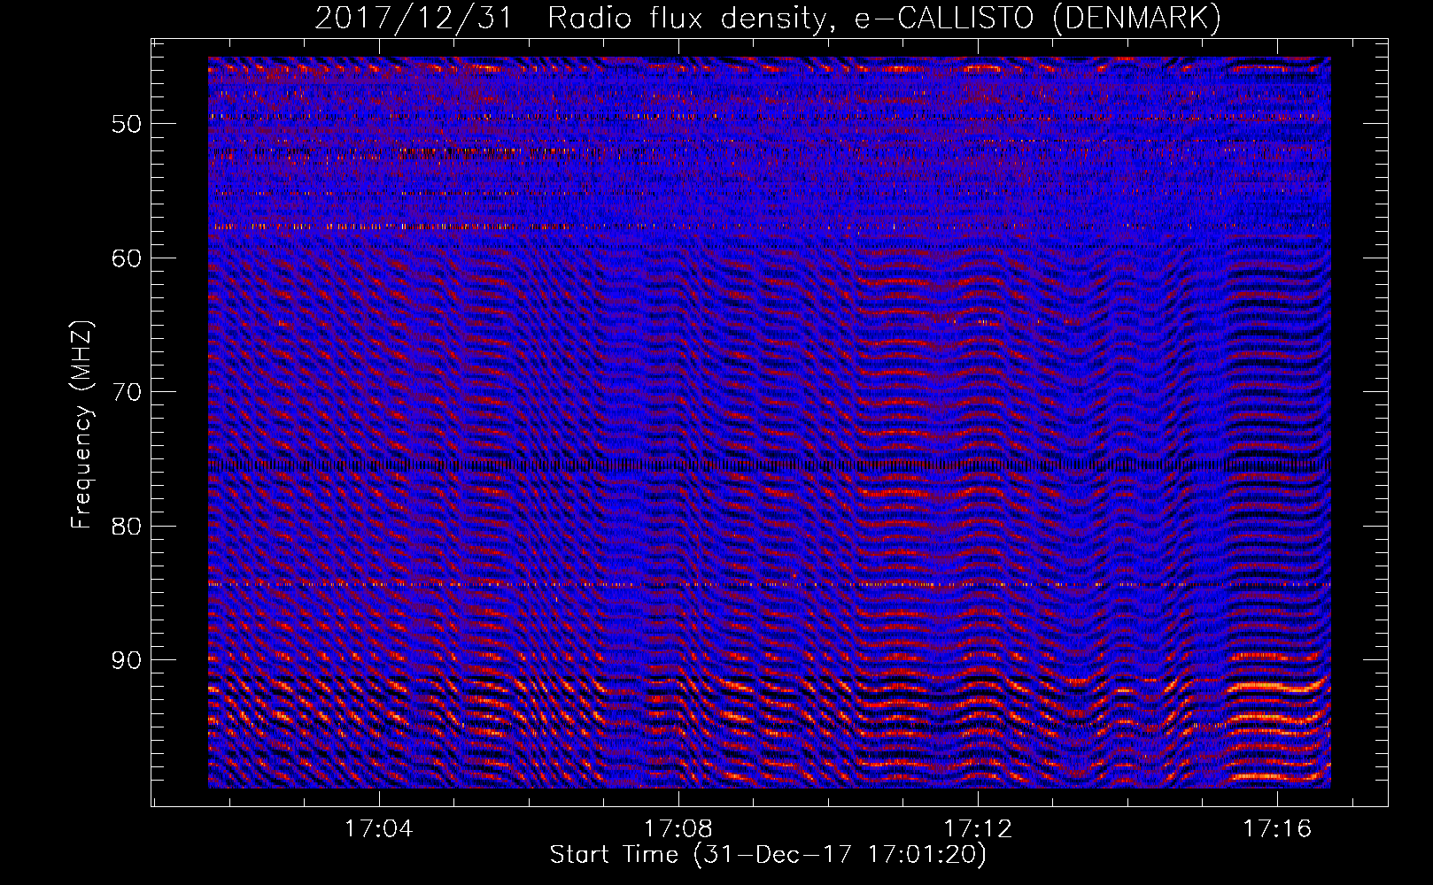Click the 17:12 time tick label
This screenshot has height=885, width=1433.
pyautogui.click(x=978, y=829)
